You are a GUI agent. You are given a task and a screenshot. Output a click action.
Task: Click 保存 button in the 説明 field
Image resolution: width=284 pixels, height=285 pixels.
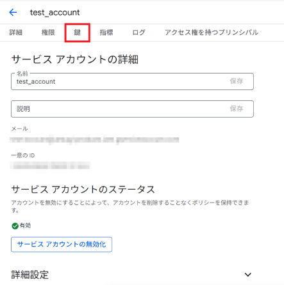tap(237, 109)
